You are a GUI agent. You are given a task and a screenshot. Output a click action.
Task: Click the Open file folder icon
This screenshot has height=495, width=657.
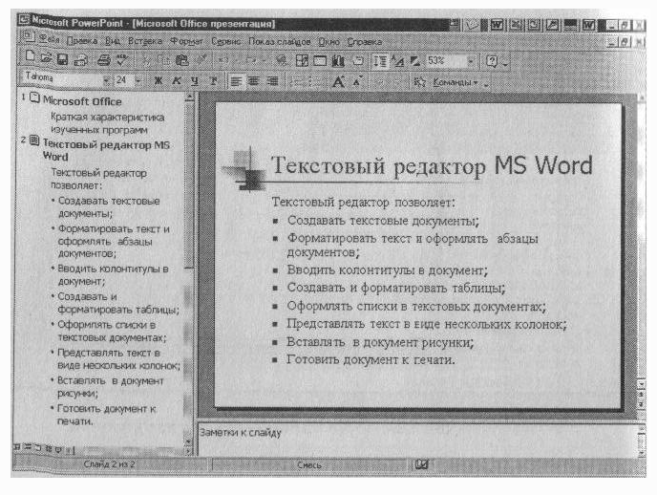tap(46, 58)
